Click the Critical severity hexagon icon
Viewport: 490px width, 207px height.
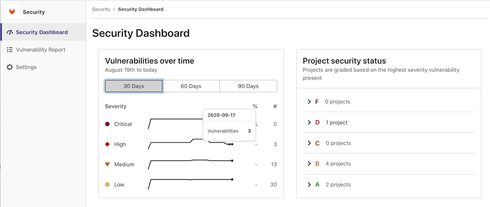click(107, 124)
